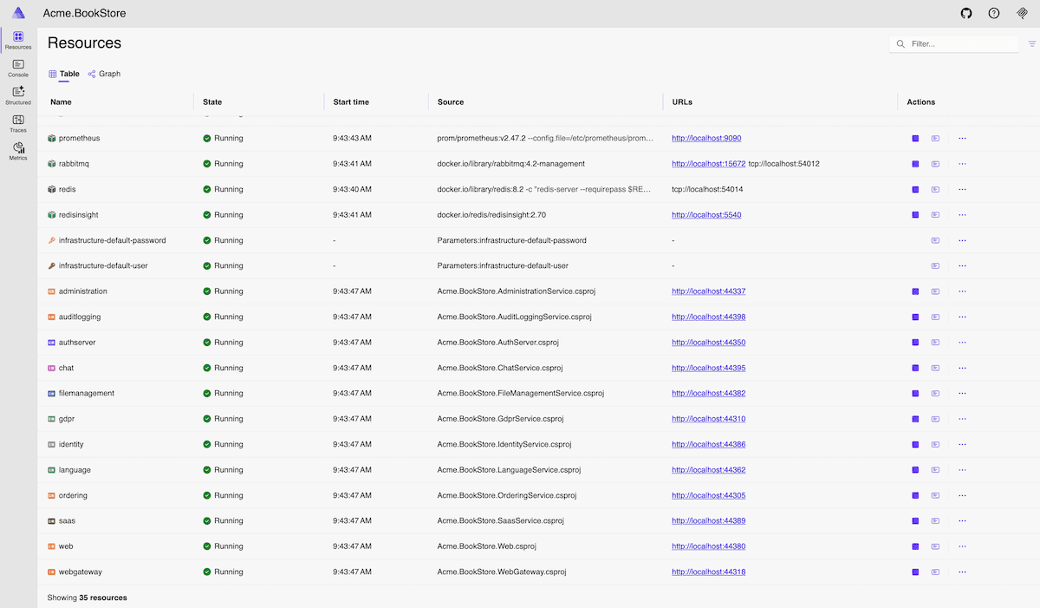Open the Console logs sidebar icon

pyautogui.click(x=17, y=66)
